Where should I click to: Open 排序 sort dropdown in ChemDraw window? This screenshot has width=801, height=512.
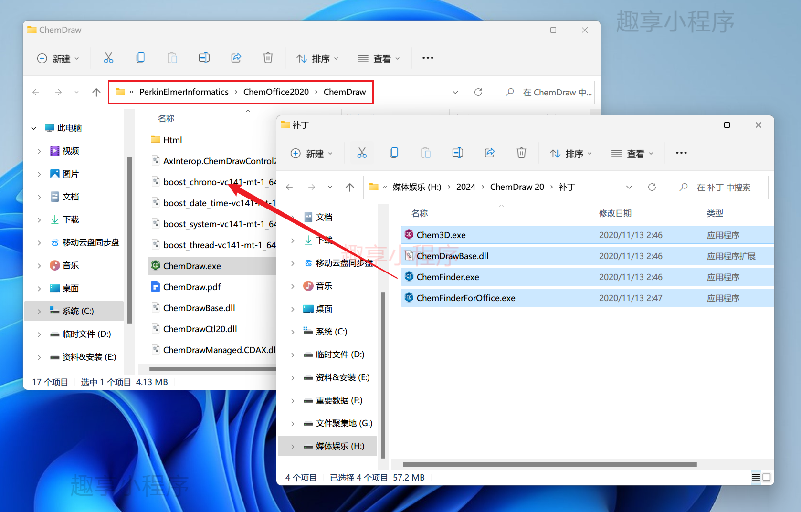click(x=317, y=58)
